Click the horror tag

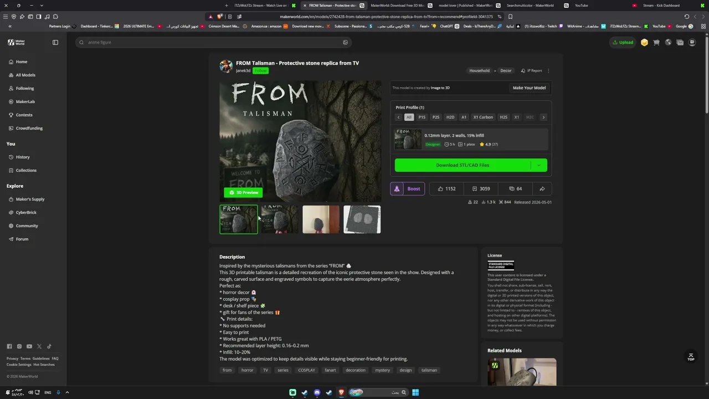click(x=247, y=370)
